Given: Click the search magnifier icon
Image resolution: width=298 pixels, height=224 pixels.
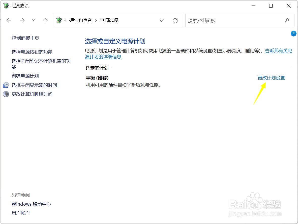Looking at the screenshot, I should 287,20.
